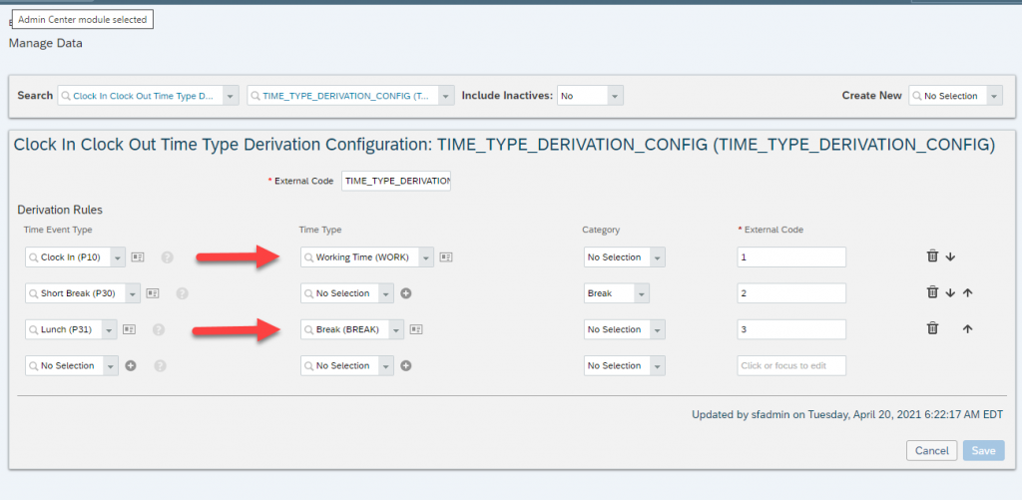Open details card for Working Time (WORK)
Viewport: 1022px width, 500px height.
446,257
